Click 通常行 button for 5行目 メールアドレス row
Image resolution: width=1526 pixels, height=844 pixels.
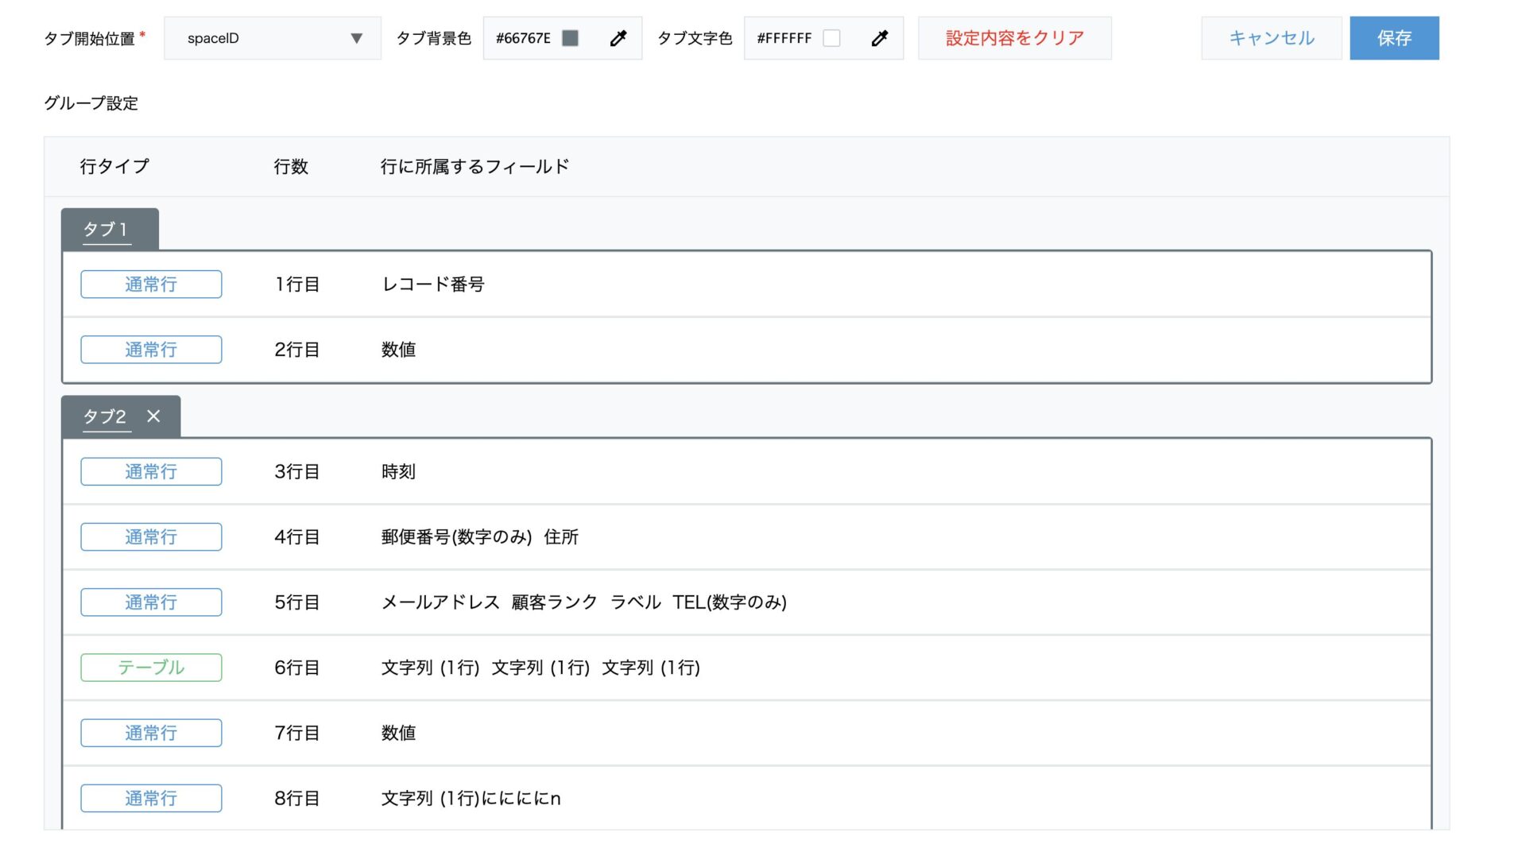150,602
